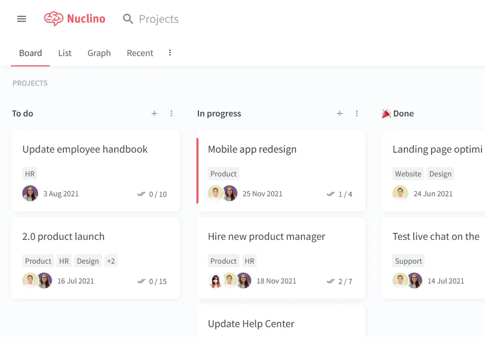The image size is (485, 337).
Task: Expand the +2 hidden tags
Action: [111, 261]
